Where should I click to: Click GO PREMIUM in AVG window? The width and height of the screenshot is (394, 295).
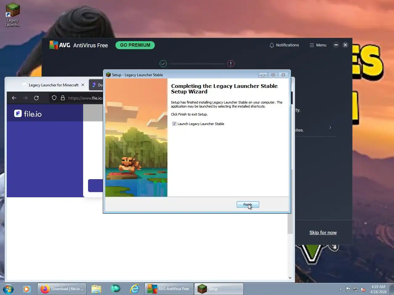[135, 45]
